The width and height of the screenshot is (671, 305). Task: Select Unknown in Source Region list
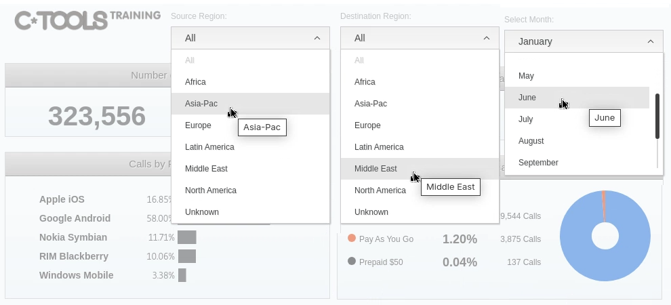pos(202,212)
